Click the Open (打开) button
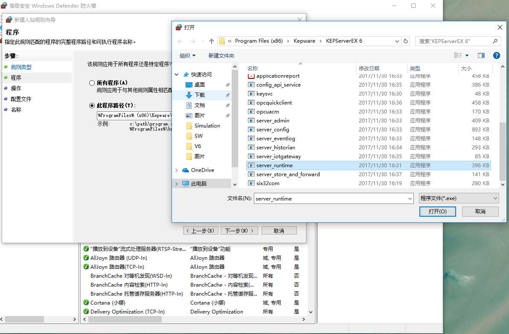The width and height of the screenshot is (509, 334). pyautogui.click(x=438, y=212)
